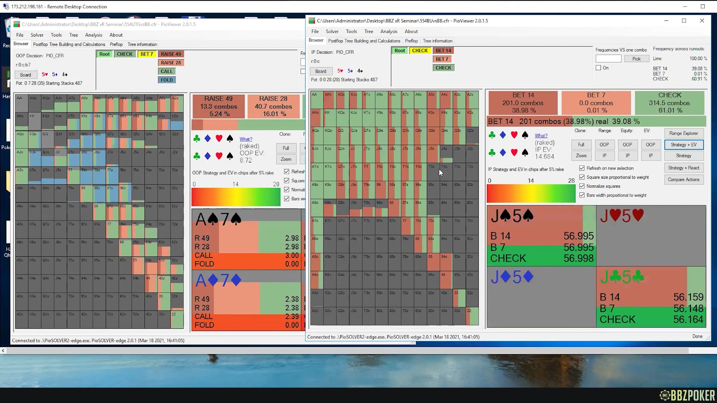
Task: Click the 4♣ board card in IP window
Action: 360,71
